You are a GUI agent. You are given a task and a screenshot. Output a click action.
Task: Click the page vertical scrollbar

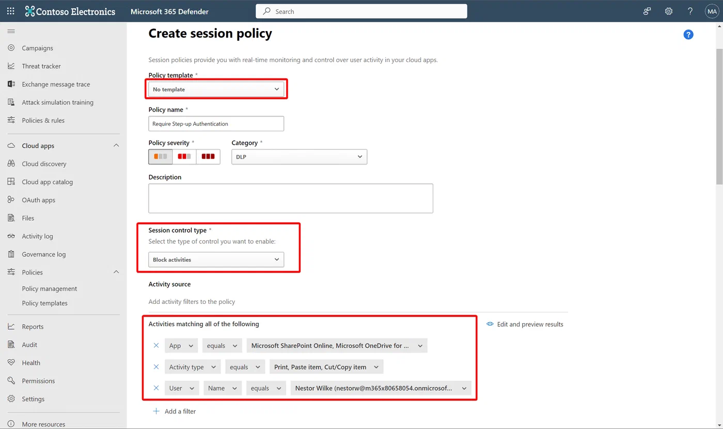click(719, 116)
